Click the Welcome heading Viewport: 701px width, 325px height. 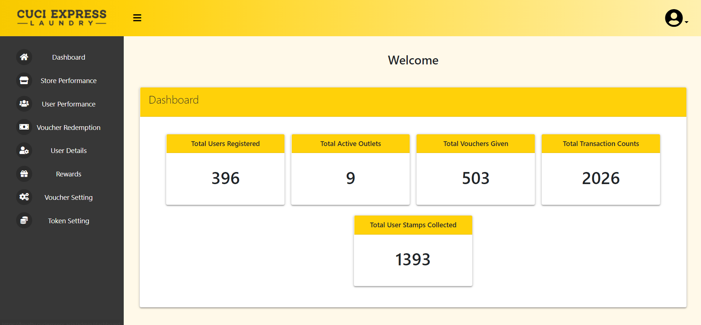413,60
